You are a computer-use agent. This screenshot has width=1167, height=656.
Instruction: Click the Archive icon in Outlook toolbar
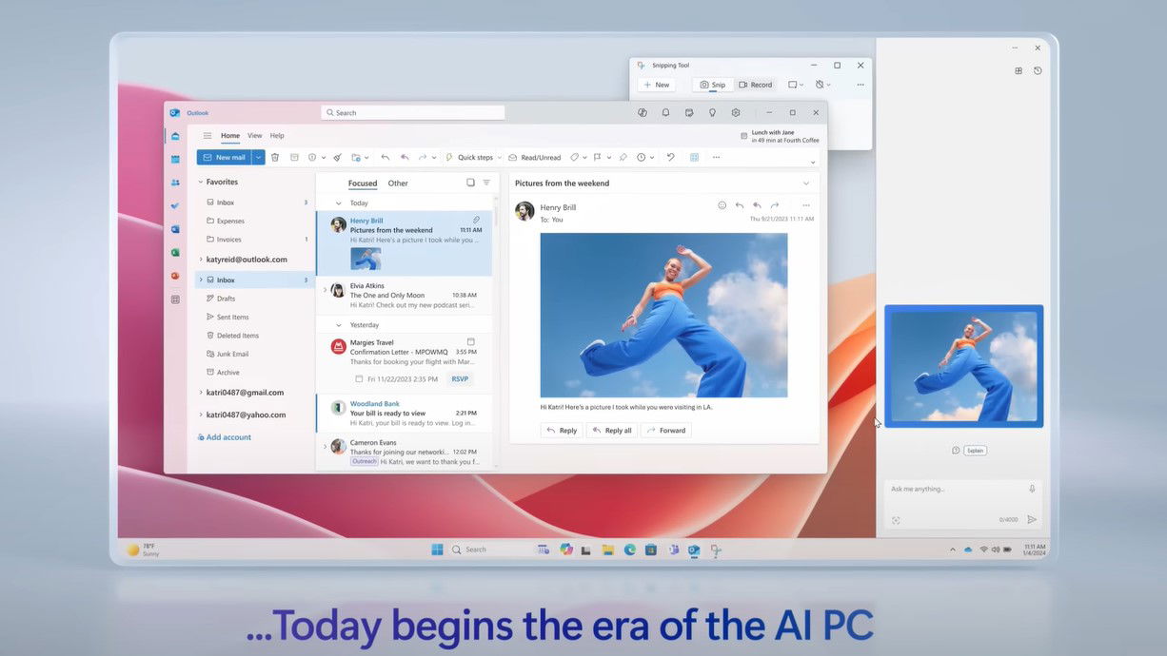(294, 157)
